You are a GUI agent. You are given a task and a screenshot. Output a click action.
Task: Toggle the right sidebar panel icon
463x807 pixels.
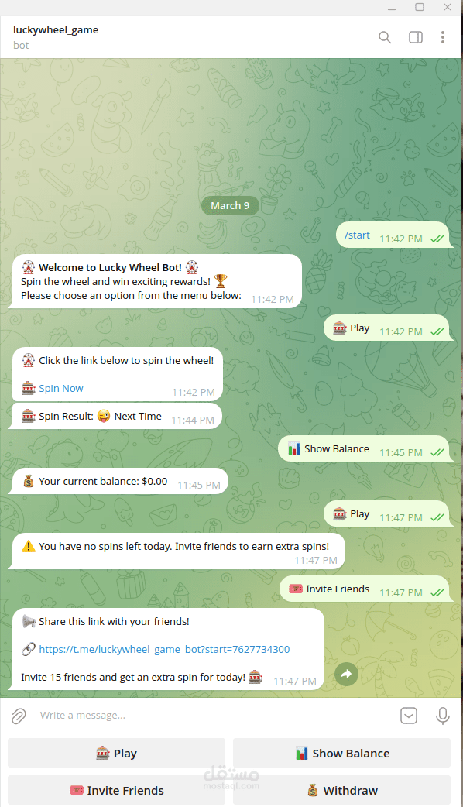[416, 37]
